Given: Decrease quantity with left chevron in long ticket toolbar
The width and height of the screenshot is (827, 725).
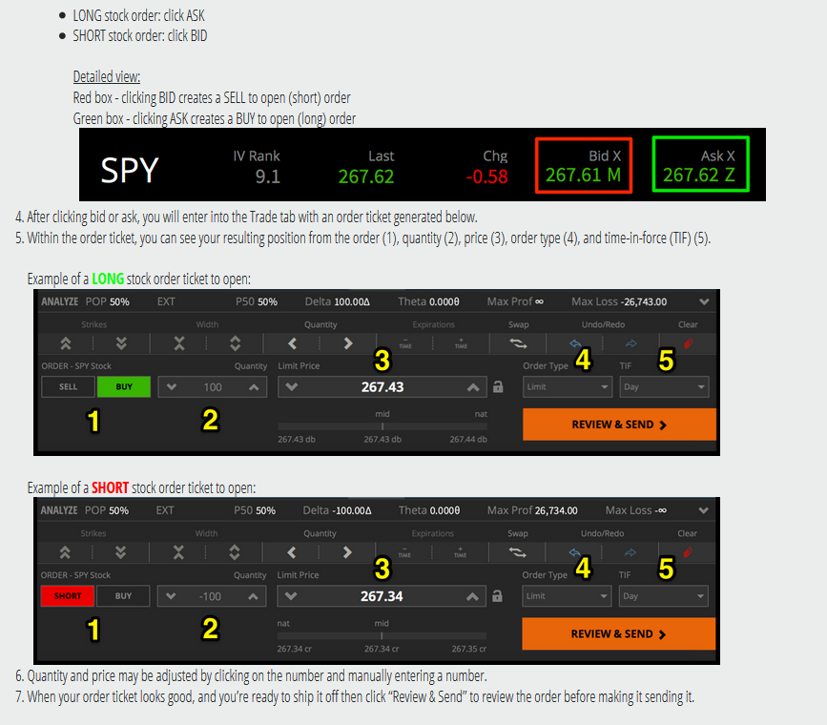Looking at the screenshot, I should tap(292, 344).
